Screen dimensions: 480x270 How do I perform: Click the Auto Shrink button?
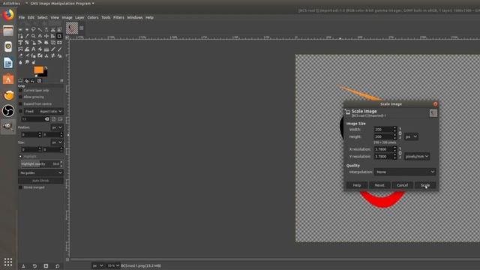40,181
